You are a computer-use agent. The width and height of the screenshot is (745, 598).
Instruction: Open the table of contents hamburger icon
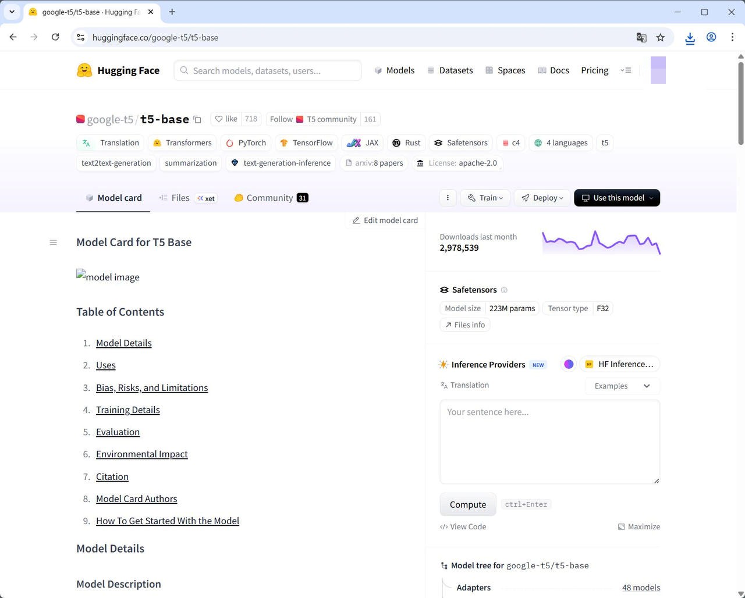54,243
